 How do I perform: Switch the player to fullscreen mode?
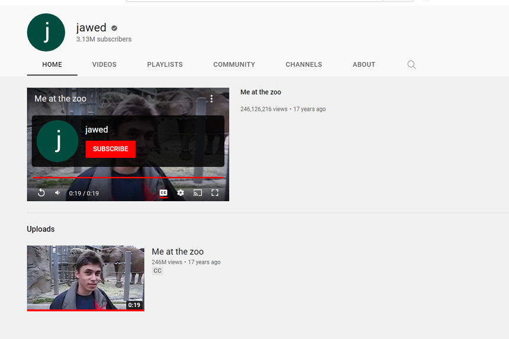click(x=215, y=193)
